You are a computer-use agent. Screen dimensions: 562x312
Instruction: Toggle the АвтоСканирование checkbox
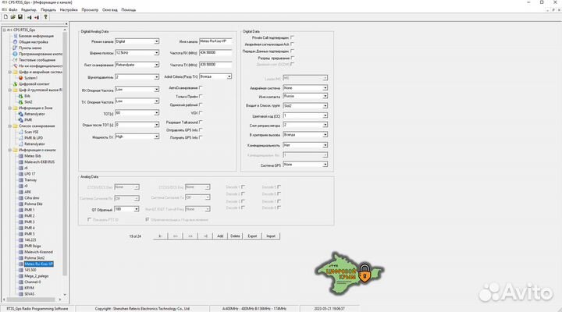201,87
